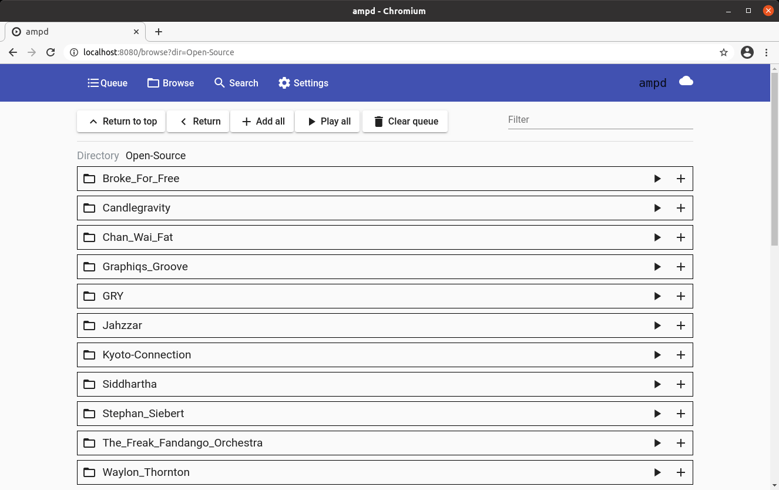Click the page vertical scrollbar thumb
This screenshot has width=779, height=490.
pyautogui.click(x=774, y=159)
